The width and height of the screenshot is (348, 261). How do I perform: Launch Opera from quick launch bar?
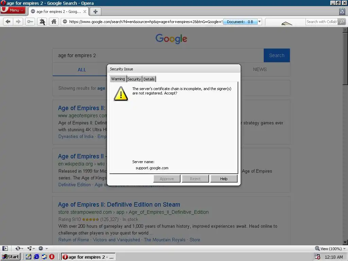(x=52, y=257)
